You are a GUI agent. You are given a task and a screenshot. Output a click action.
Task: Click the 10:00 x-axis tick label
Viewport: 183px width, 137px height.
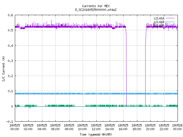click(82, 127)
